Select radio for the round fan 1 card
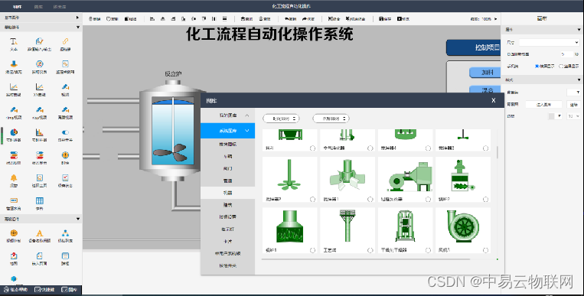The image size is (584, 296). pos(486,250)
